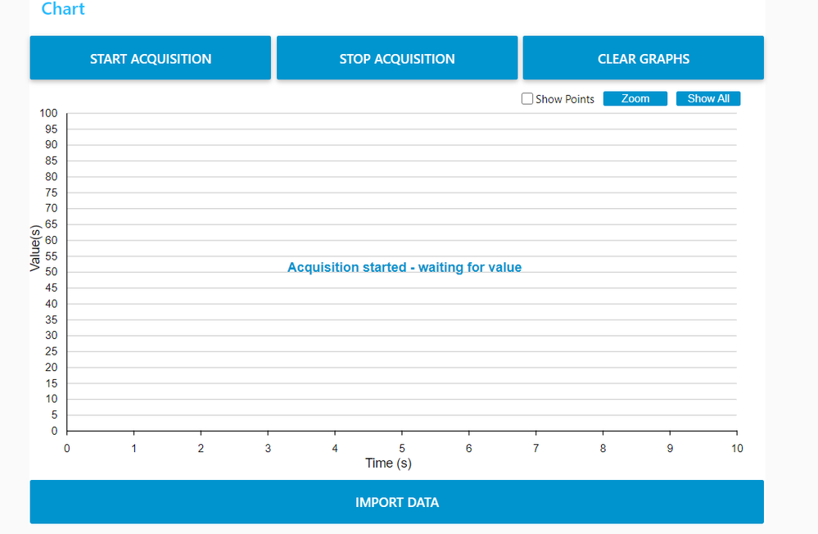Click the y-axis value 100
The width and height of the screenshot is (818, 534).
coord(48,113)
